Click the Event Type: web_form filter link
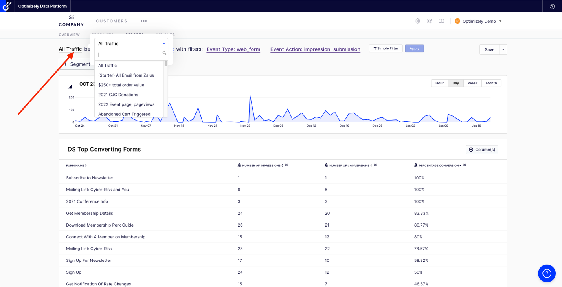 click(x=233, y=49)
